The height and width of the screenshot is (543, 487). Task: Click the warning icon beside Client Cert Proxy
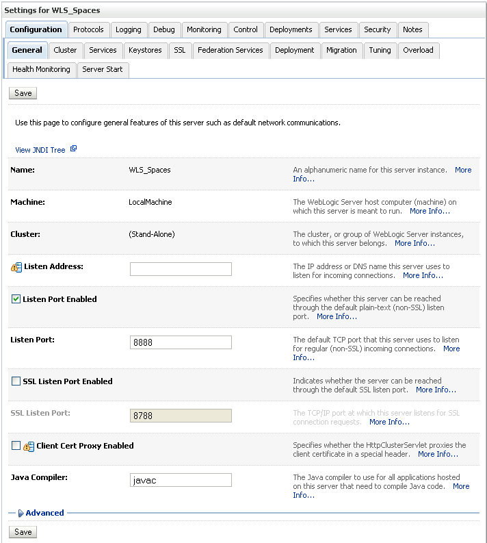[29, 446]
